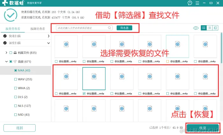223x135 pixels.
Task: Check the DLS (2) checkbox
Action: click(16, 97)
